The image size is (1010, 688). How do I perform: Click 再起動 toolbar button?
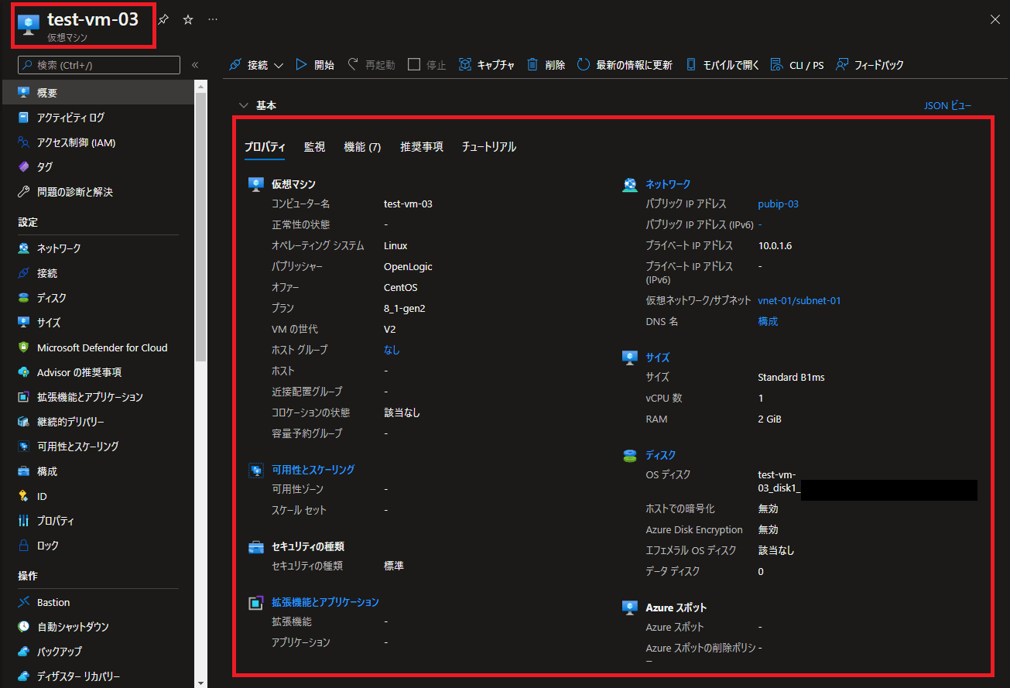pos(371,65)
